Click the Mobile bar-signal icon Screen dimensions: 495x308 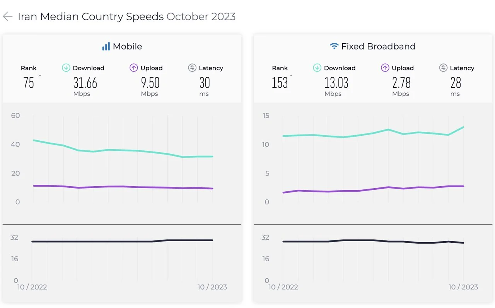pos(106,46)
